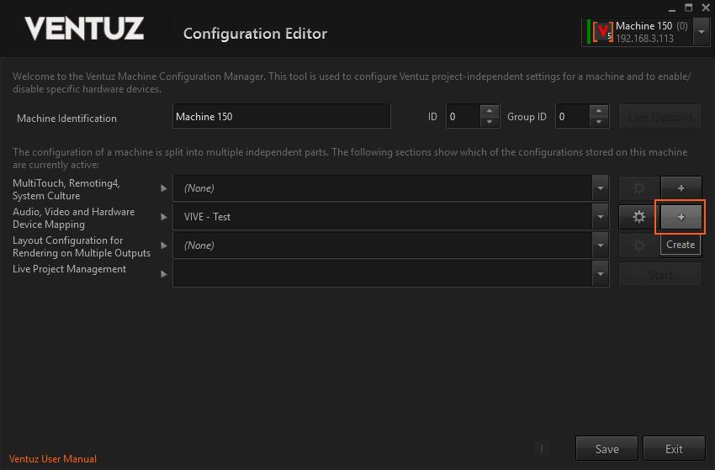Screen dimensions: 715x470
Task: Click plus button for MultiTouch, Remoting4 configuration
Action: (681, 188)
